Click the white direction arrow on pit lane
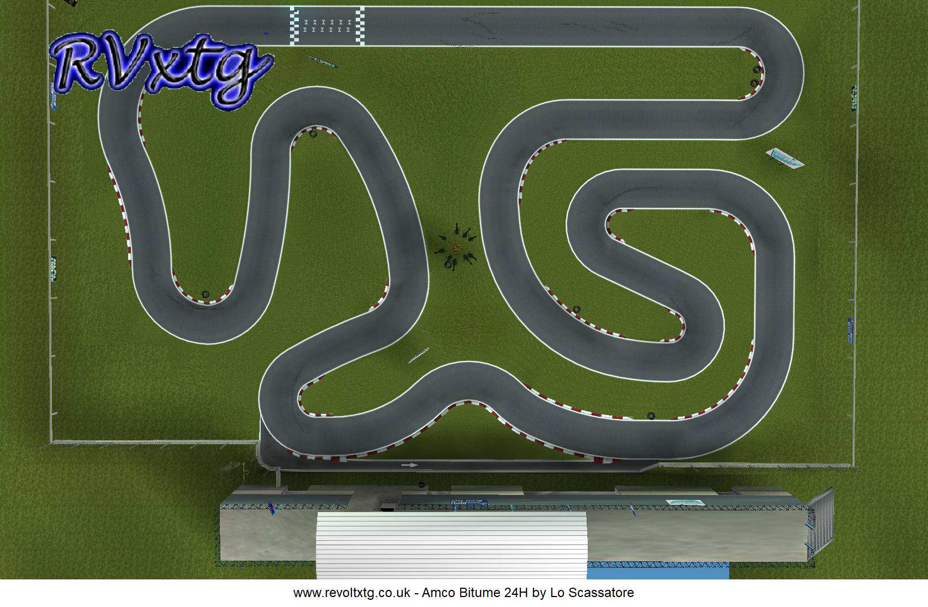 [409, 465]
